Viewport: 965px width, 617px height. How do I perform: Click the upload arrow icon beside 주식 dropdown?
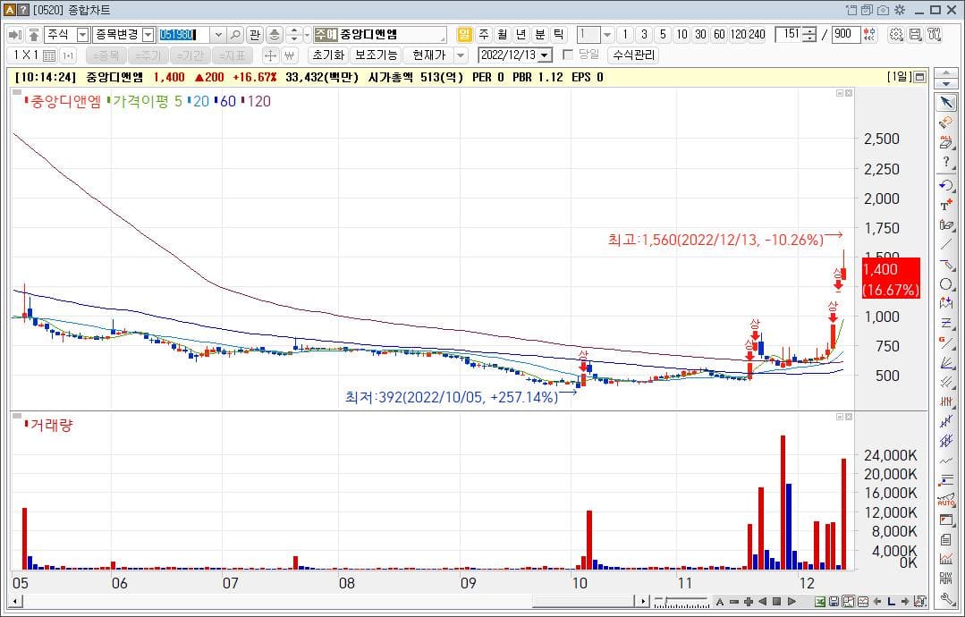[34, 35]
